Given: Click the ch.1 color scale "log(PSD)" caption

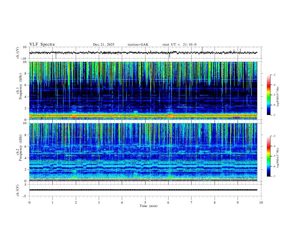Looking at the screenshot, I should point(278,97).
